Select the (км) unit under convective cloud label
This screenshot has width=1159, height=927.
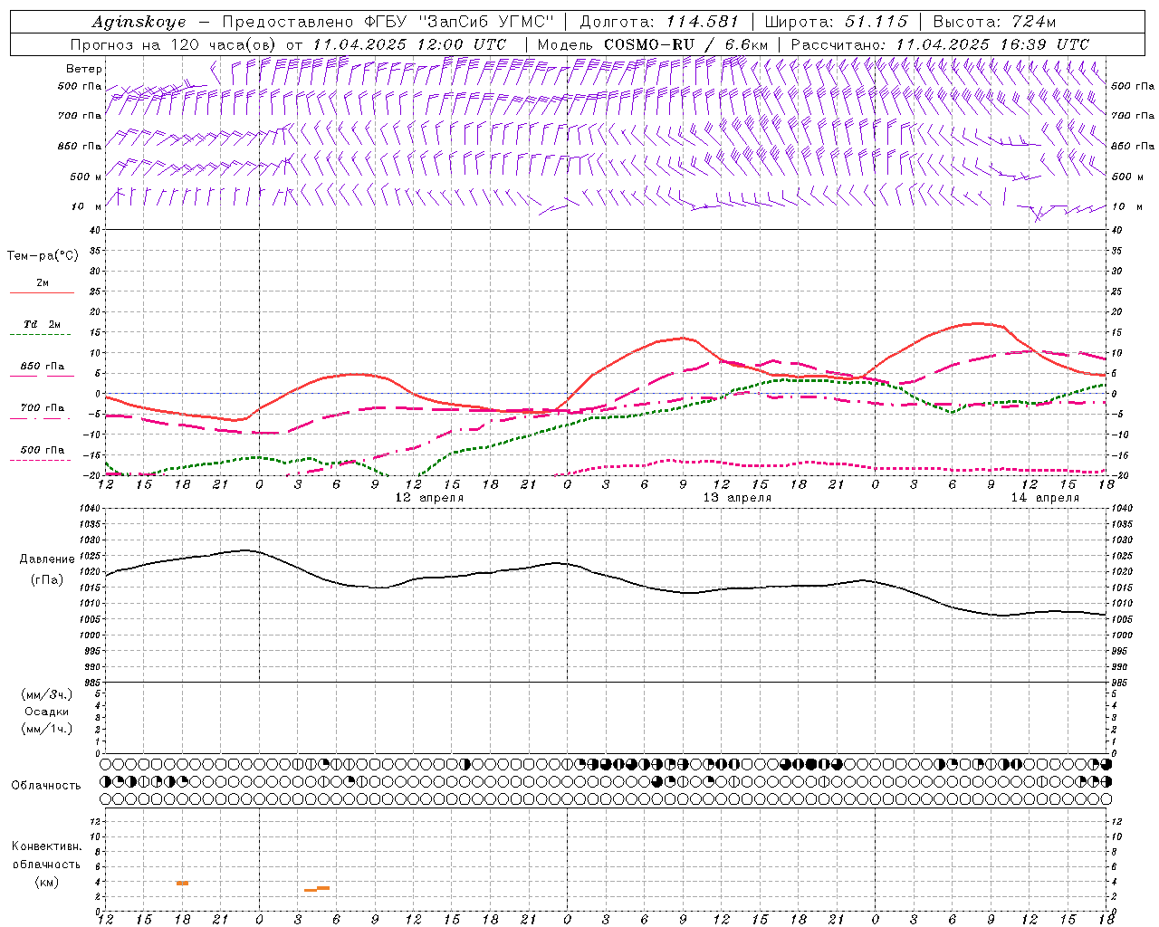pos(46,882)
